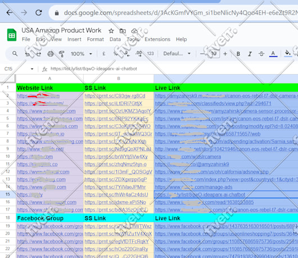
Task: Open the View menu
Action: (x=56, y=39)
